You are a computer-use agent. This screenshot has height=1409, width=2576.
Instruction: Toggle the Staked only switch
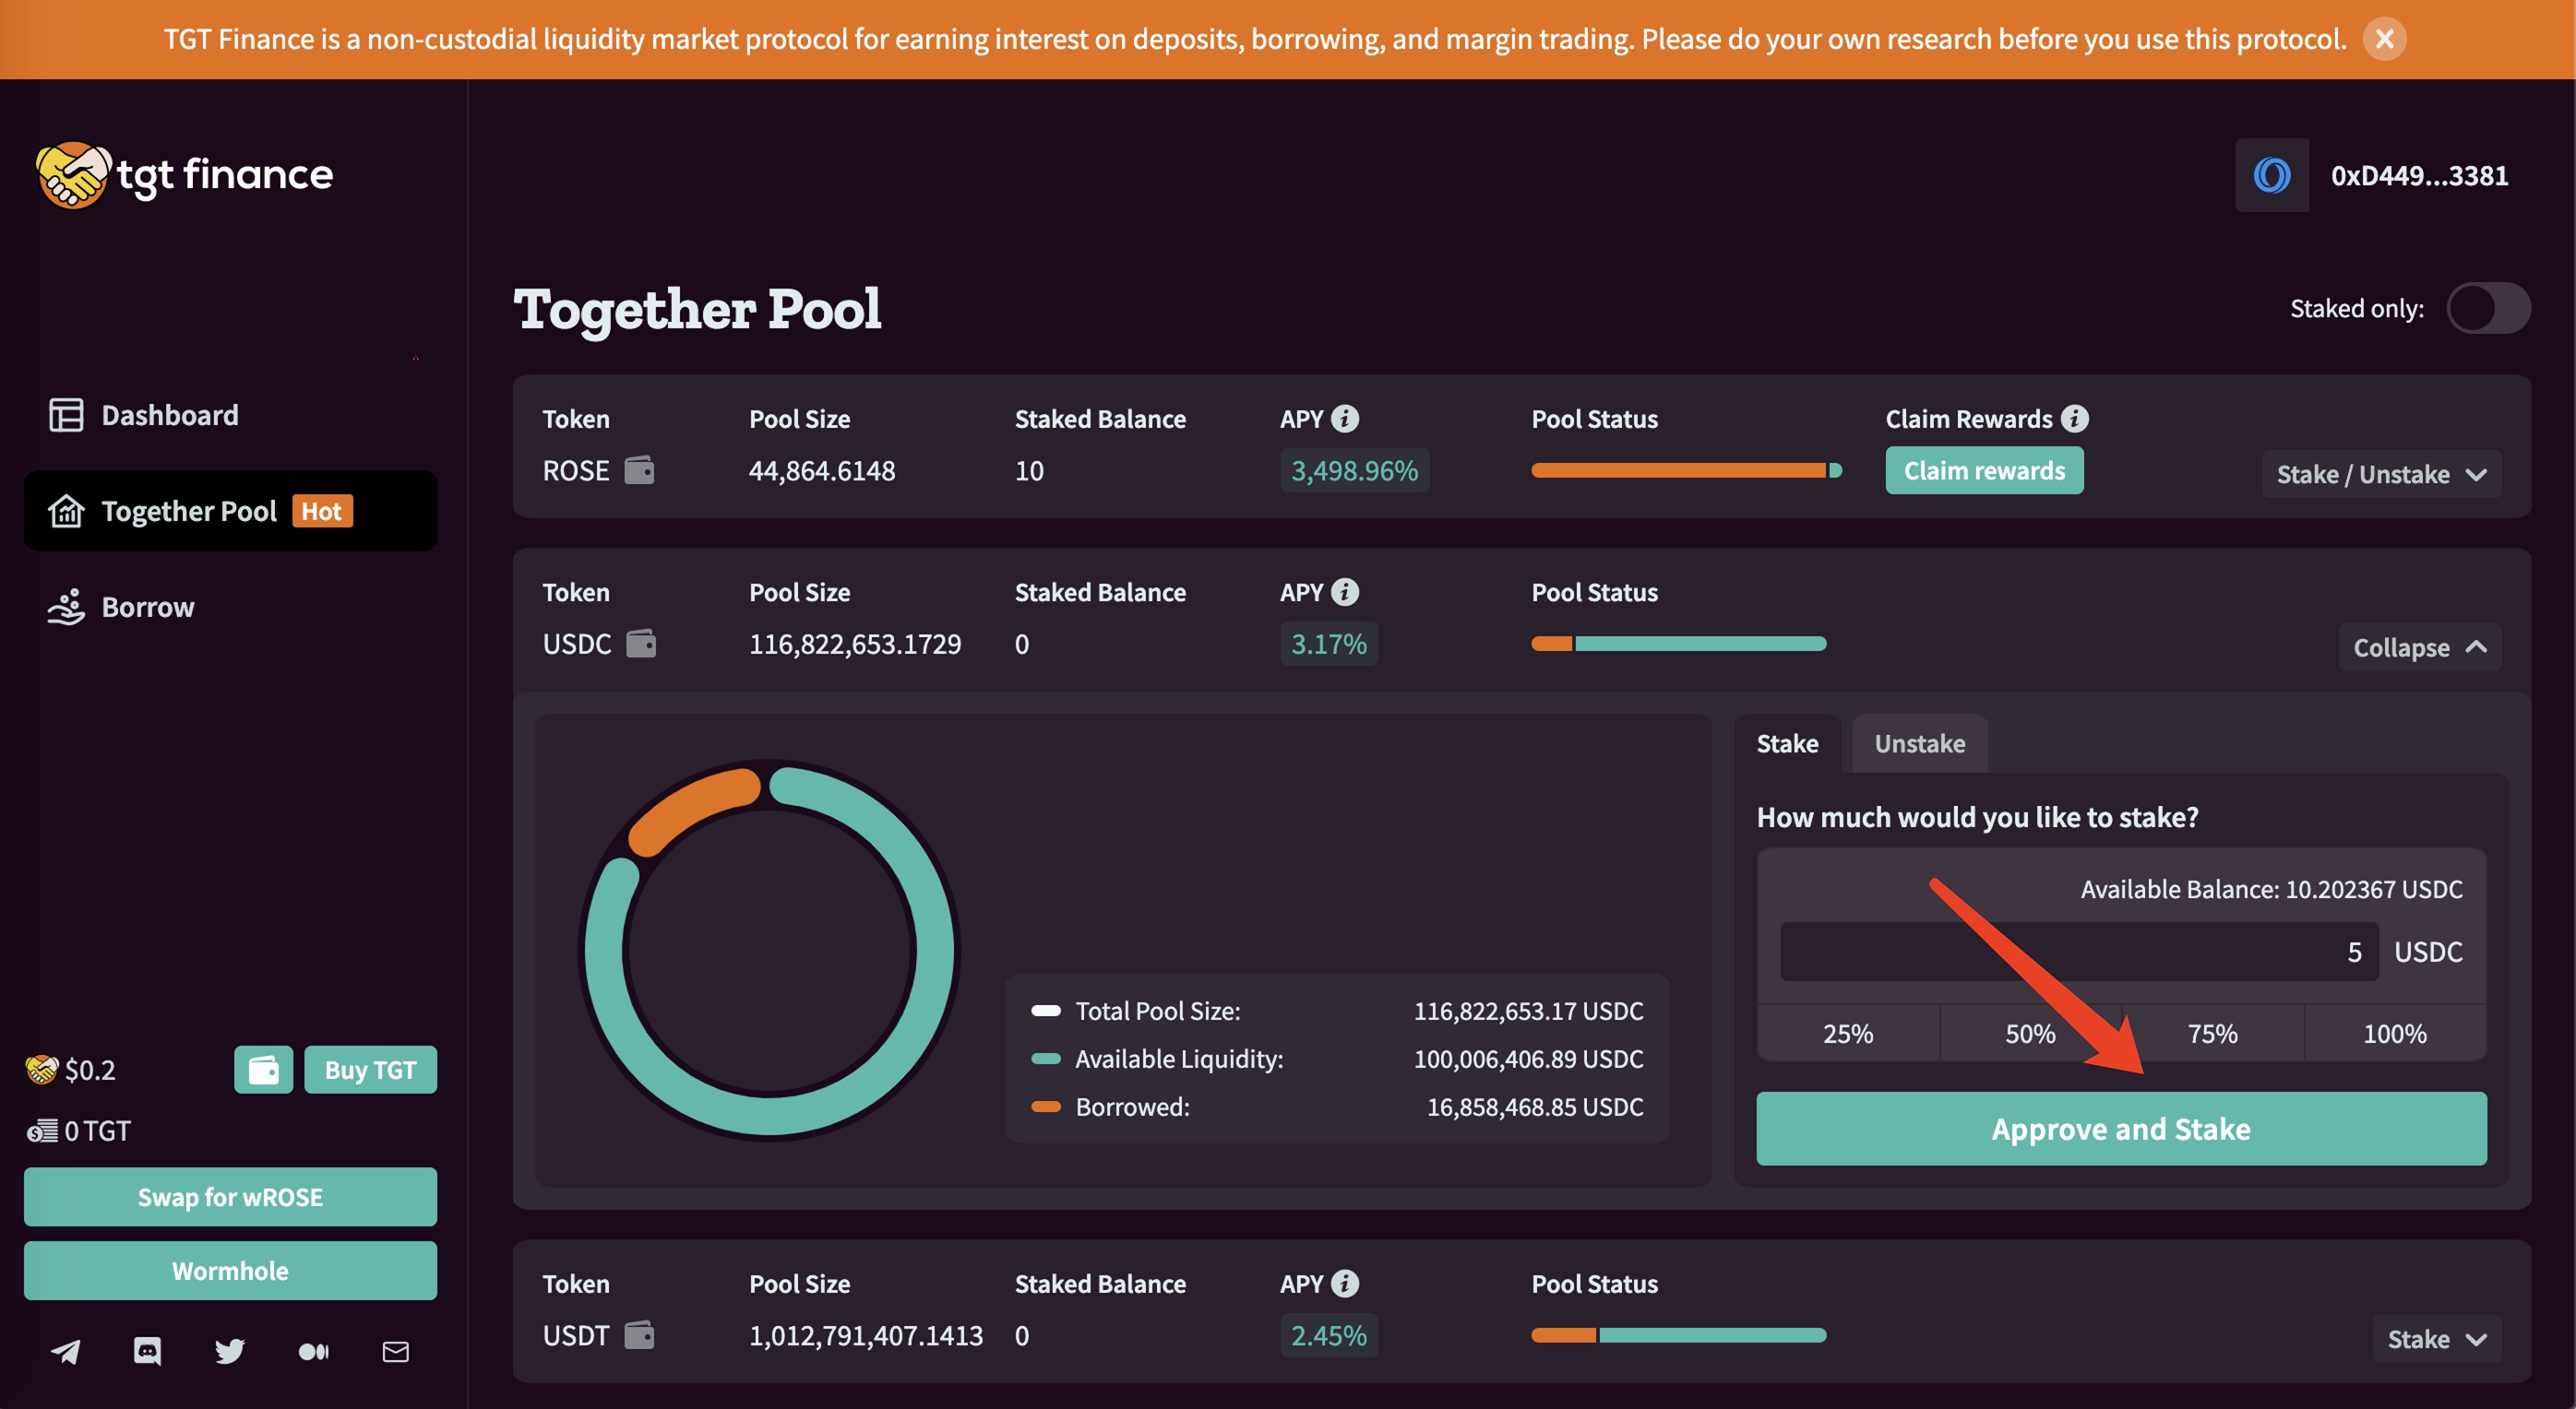click(x=2488, y=308)
